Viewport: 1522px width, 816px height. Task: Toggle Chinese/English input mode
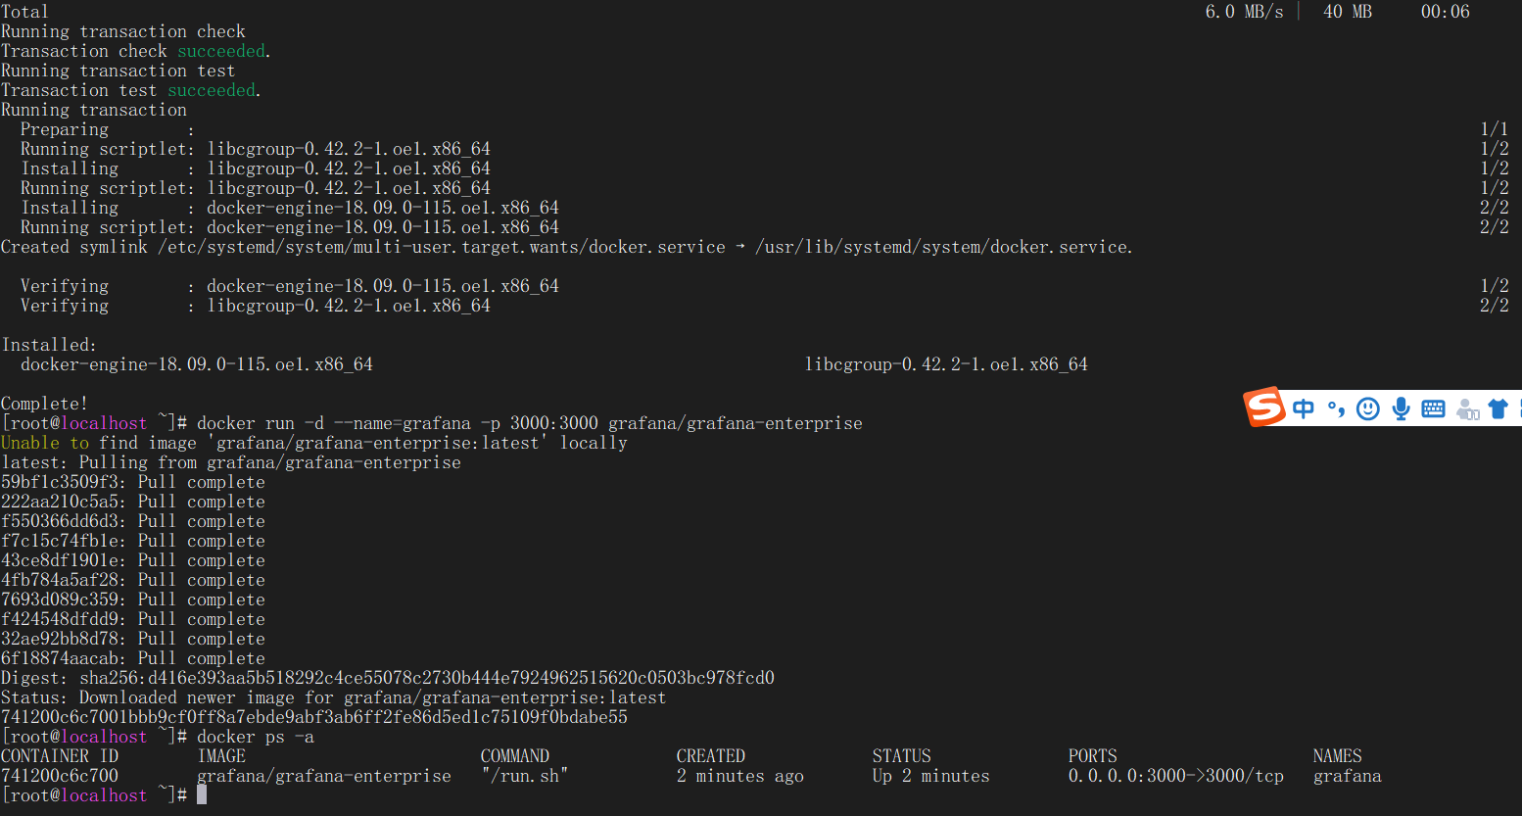(1304, 408)
